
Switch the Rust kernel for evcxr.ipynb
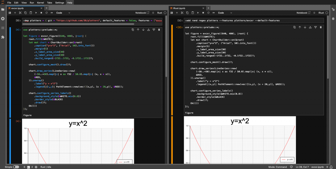160,13
